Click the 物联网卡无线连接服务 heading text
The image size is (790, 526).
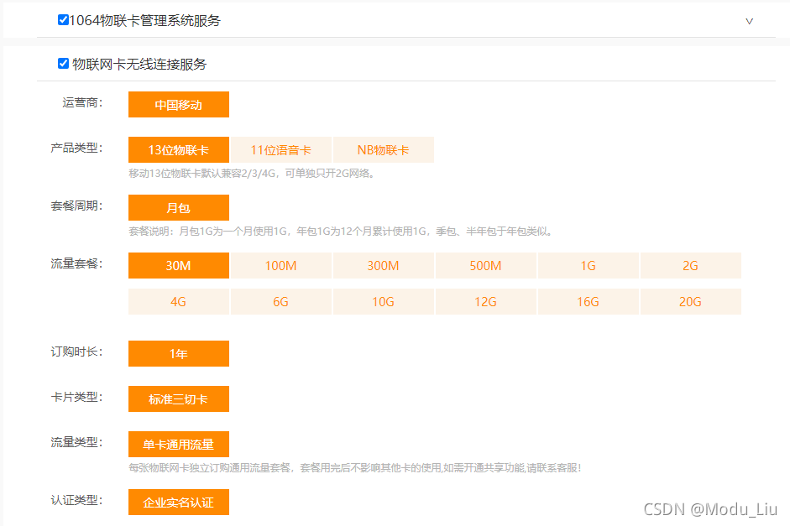click(139, 64)
